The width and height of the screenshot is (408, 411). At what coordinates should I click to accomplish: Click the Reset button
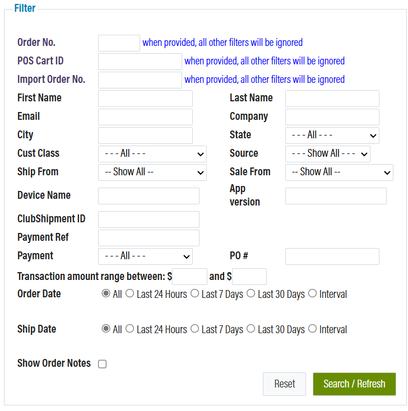coord(284,384)
